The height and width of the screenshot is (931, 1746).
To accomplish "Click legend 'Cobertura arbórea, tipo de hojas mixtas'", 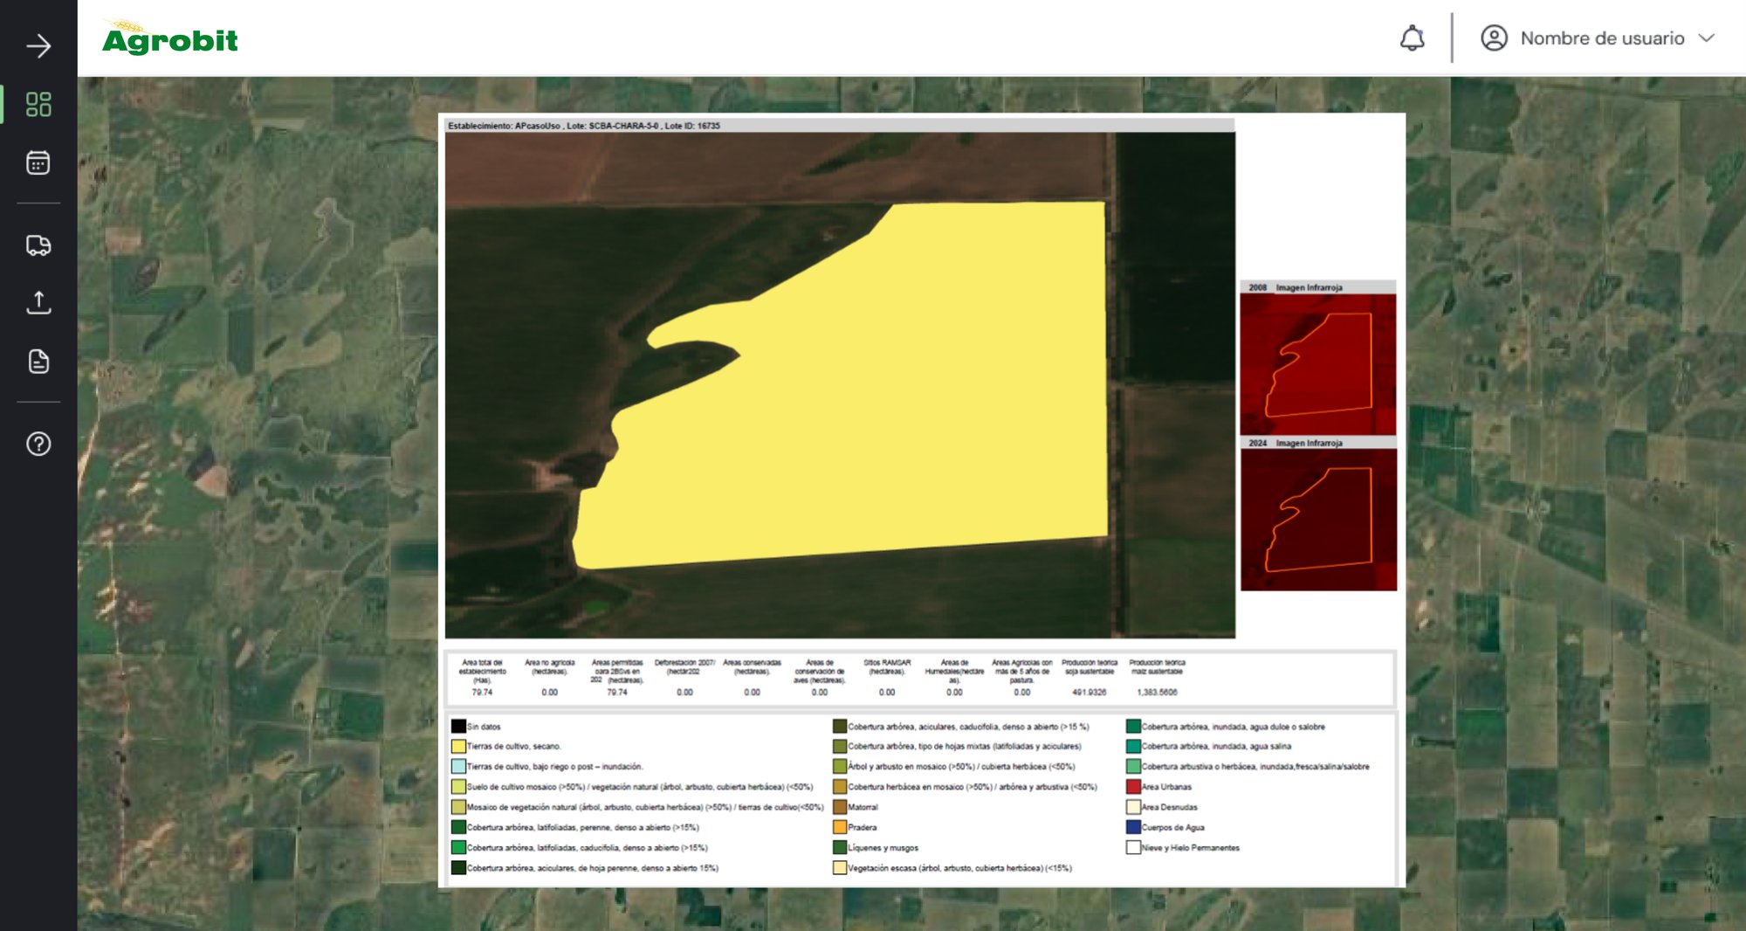I will click(965, 747).
